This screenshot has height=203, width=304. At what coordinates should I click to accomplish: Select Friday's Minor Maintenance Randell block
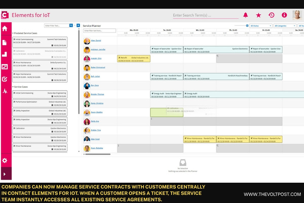[x=266, y=139]
